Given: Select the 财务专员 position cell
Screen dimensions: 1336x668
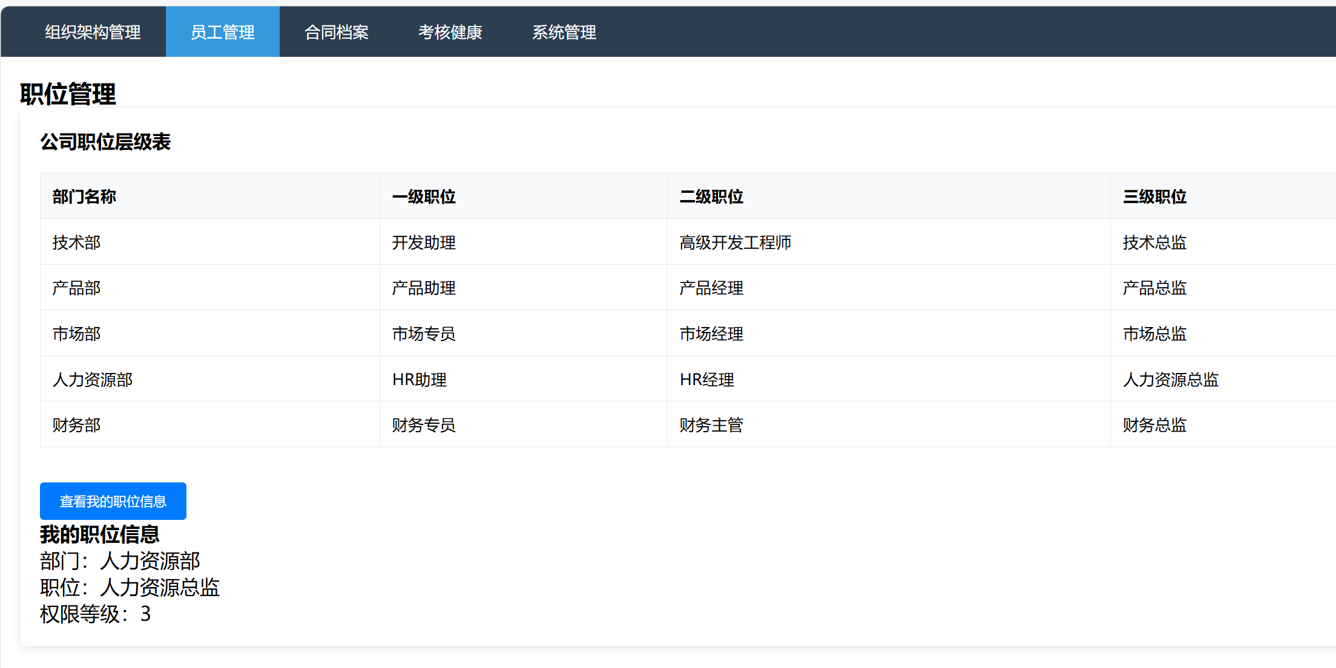Looking at the screenshot, I should (x=424, y=425).
